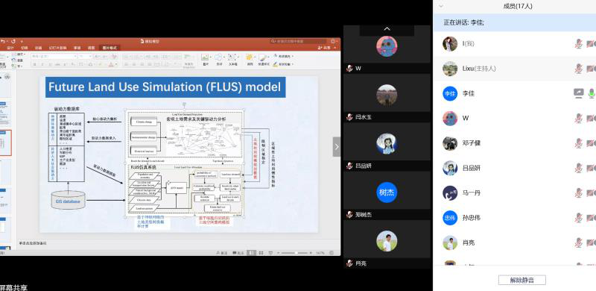Click the PowerPoint zoom slider in status bar
Viewport: 596px width, 291px height.
296,252
